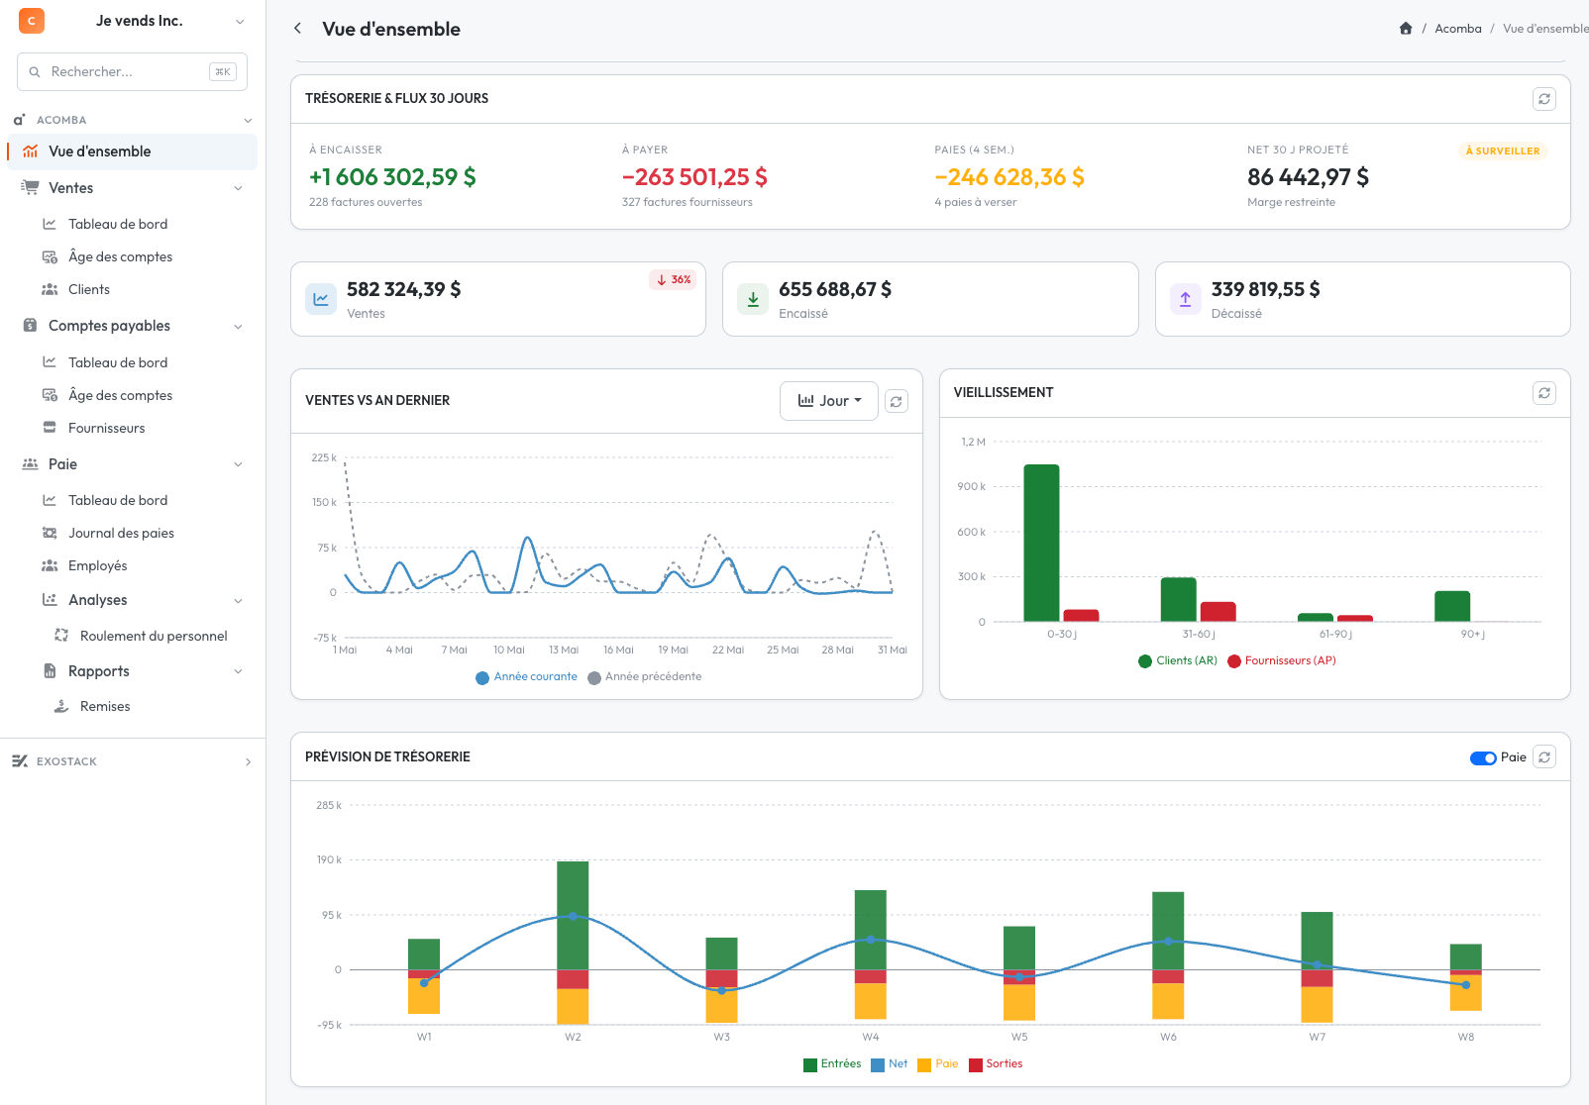
Task: Open the home breadcrumb icon
Action: pos(1405,29)
